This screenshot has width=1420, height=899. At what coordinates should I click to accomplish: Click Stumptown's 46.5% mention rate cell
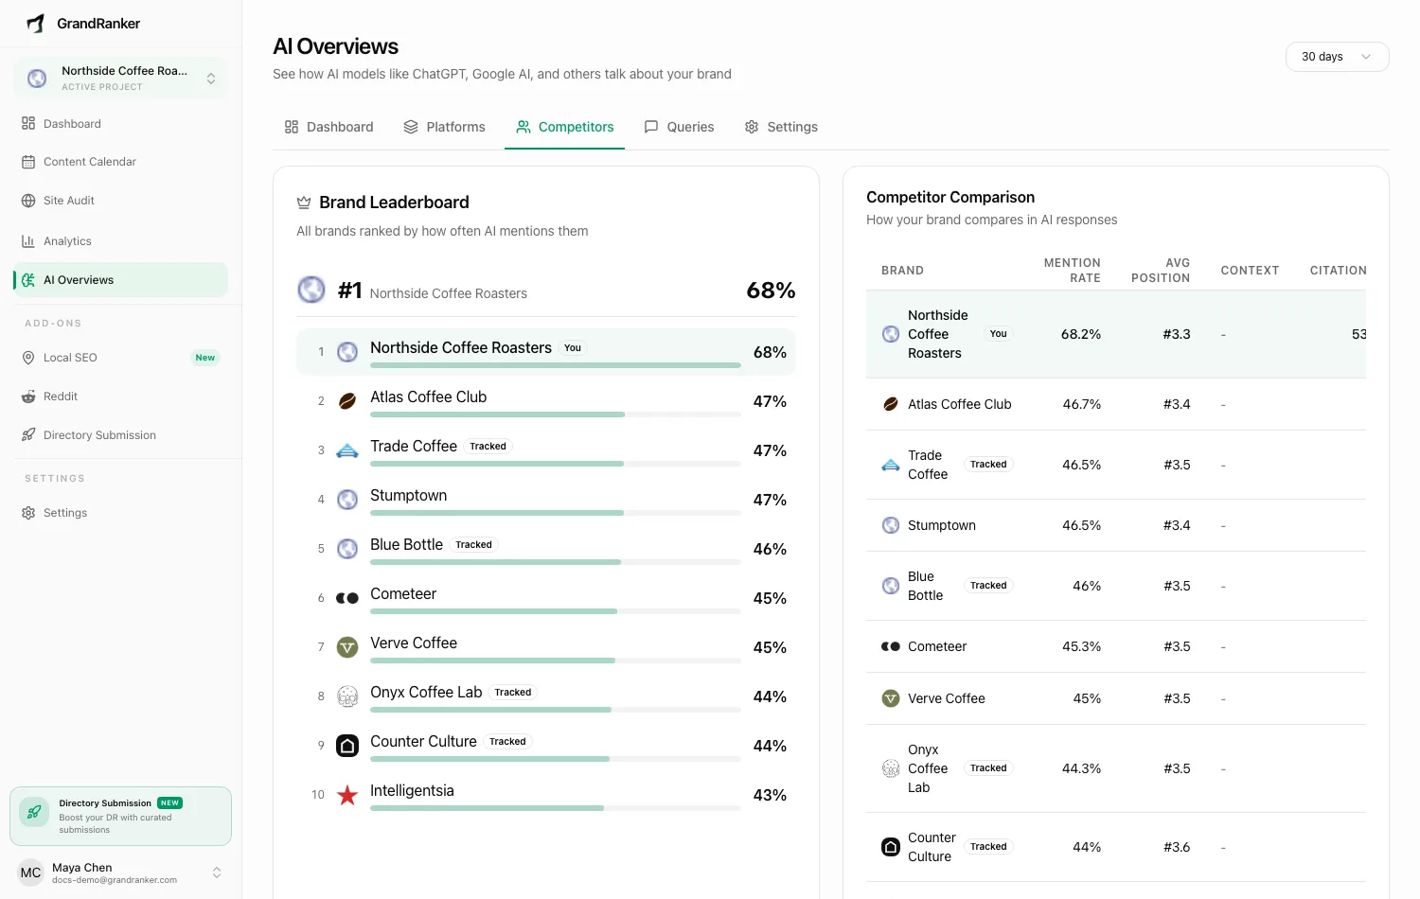pos(1081,525)
